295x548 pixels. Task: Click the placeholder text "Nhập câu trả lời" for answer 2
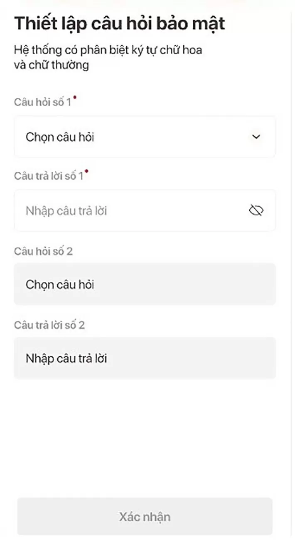(x=66, y=358)
